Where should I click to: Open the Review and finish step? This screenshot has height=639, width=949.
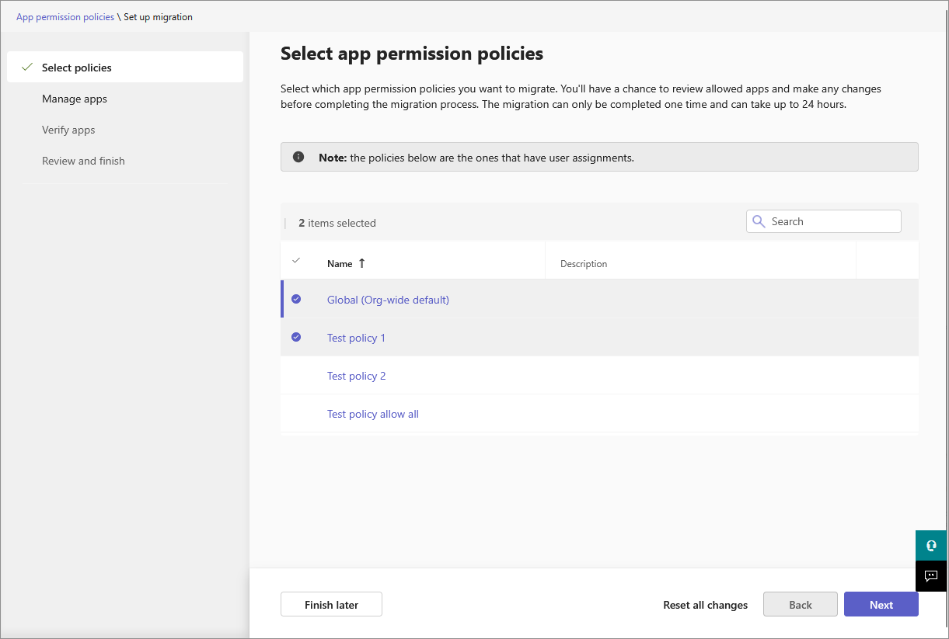click(83, 161)
